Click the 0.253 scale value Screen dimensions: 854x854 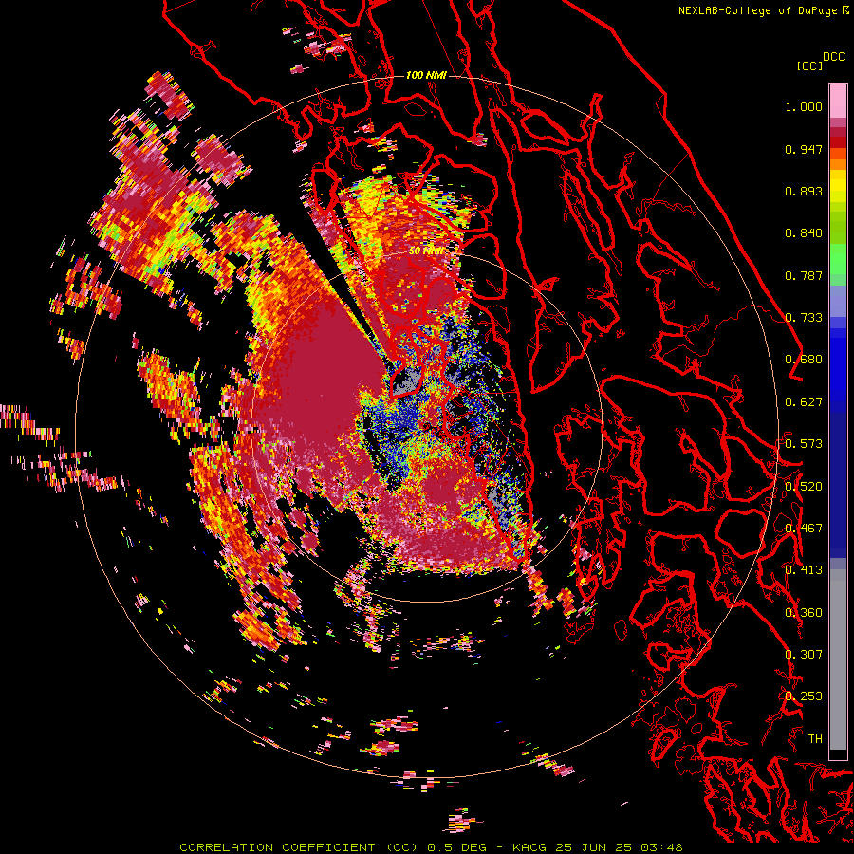tap(804, 696)
